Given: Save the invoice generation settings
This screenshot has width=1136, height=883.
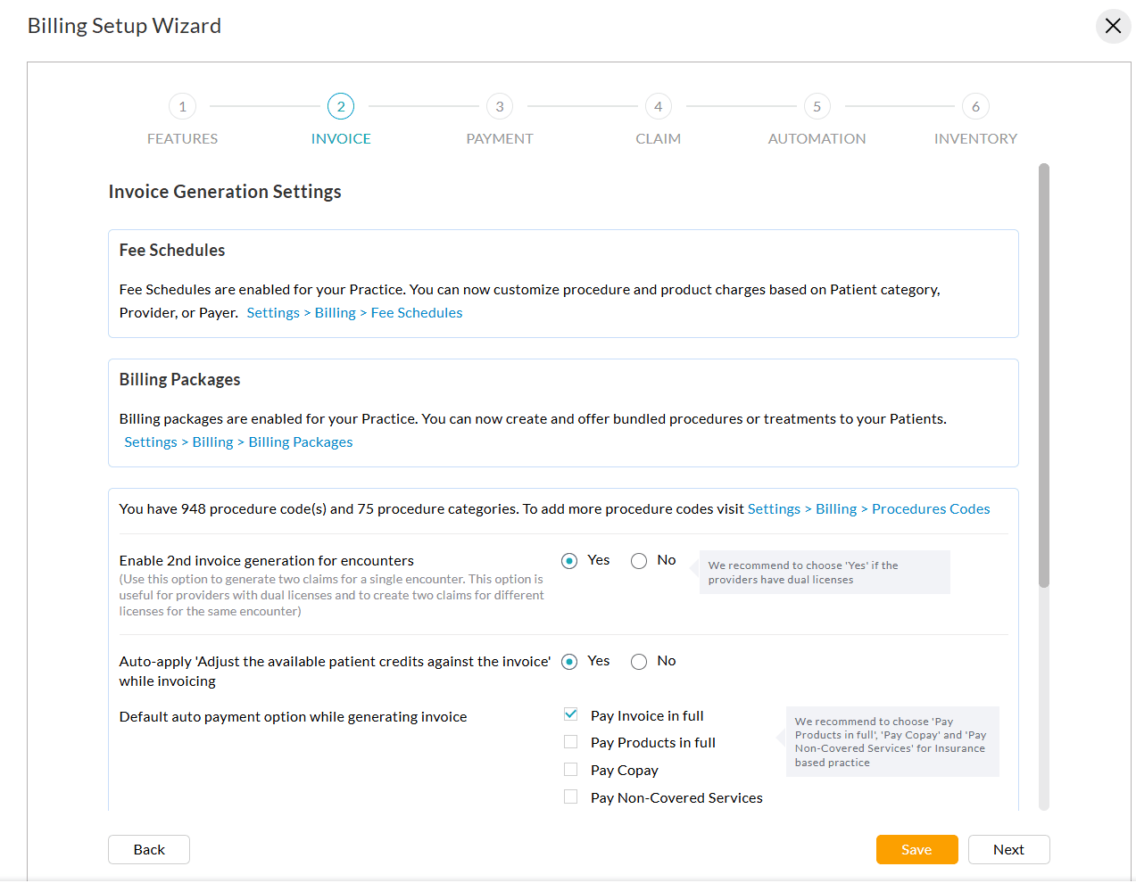Looking at the screenshot, I should (x=916, y=849).
